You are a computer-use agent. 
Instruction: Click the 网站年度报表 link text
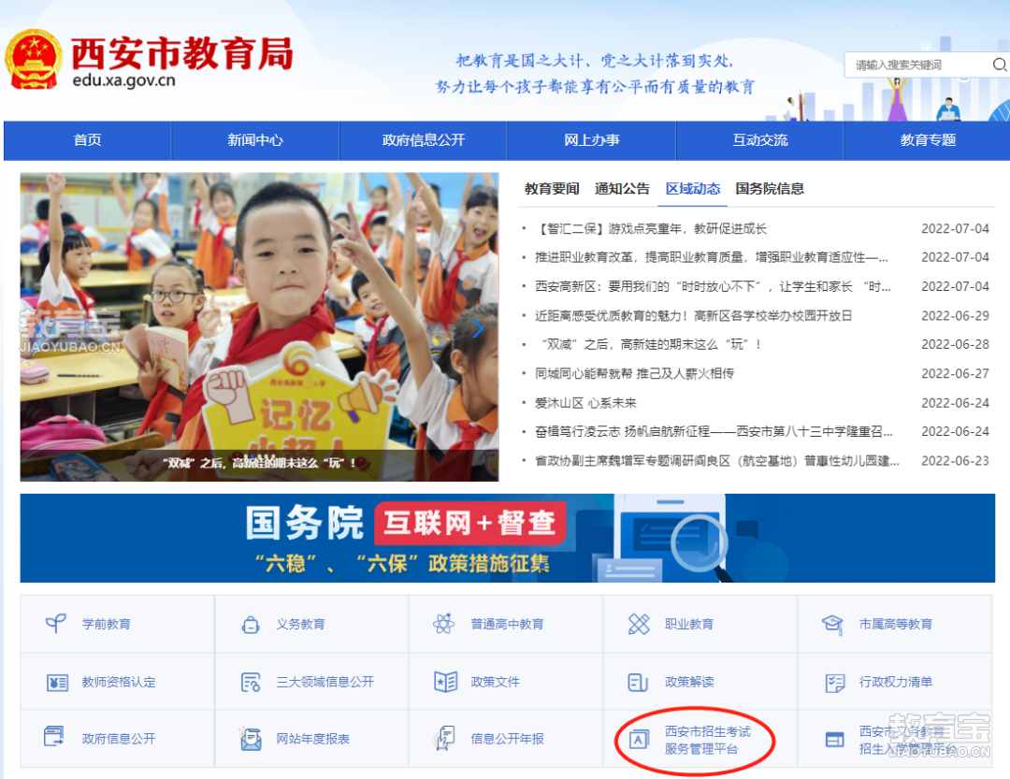[x=313, y=739]
